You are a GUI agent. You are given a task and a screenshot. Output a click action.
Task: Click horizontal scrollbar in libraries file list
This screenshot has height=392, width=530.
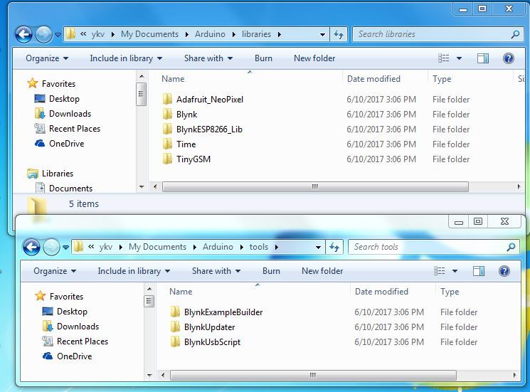pyautogui.click(x=315, y=186)
